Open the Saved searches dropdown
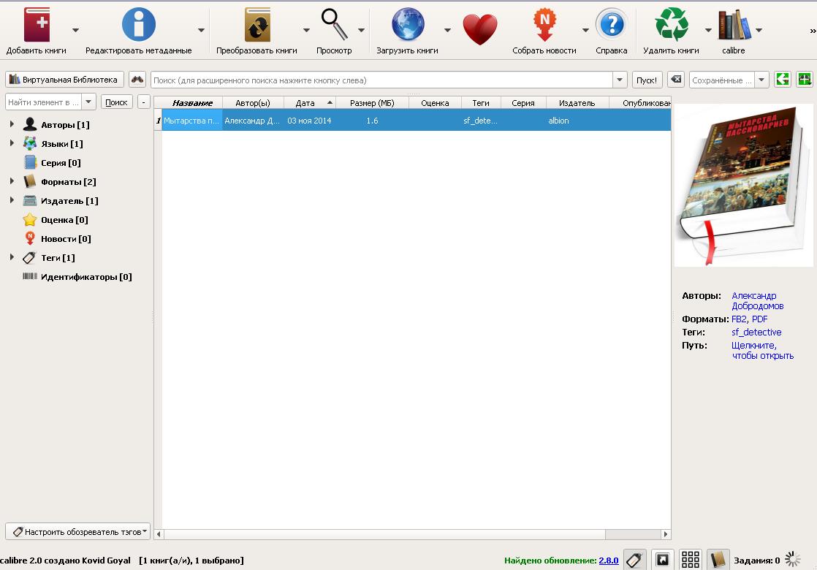The image size is (817, 570). (x=761, y=80)
